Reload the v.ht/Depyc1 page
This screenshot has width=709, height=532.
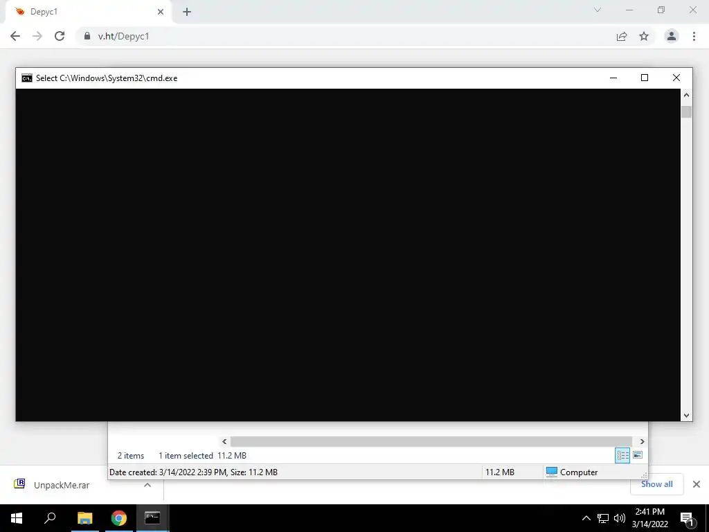click(60, 36)
